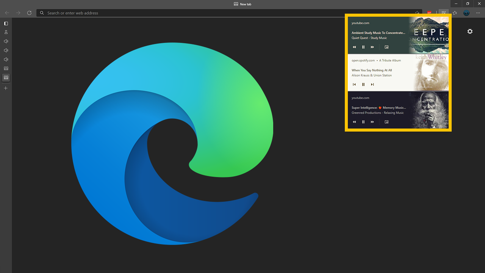Viewport: 485px width, 273px height.
Task: Go forward with the forward arrow
Action: coord(18,13)
